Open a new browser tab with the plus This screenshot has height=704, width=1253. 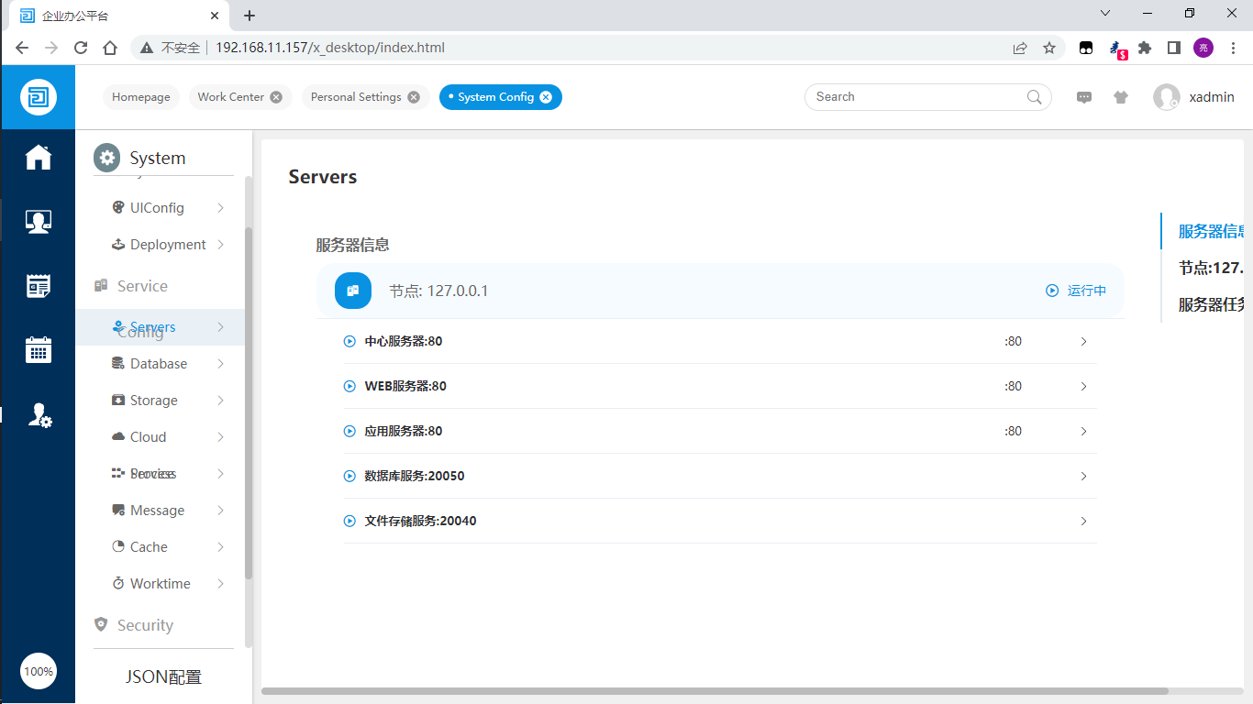(249, 16)
